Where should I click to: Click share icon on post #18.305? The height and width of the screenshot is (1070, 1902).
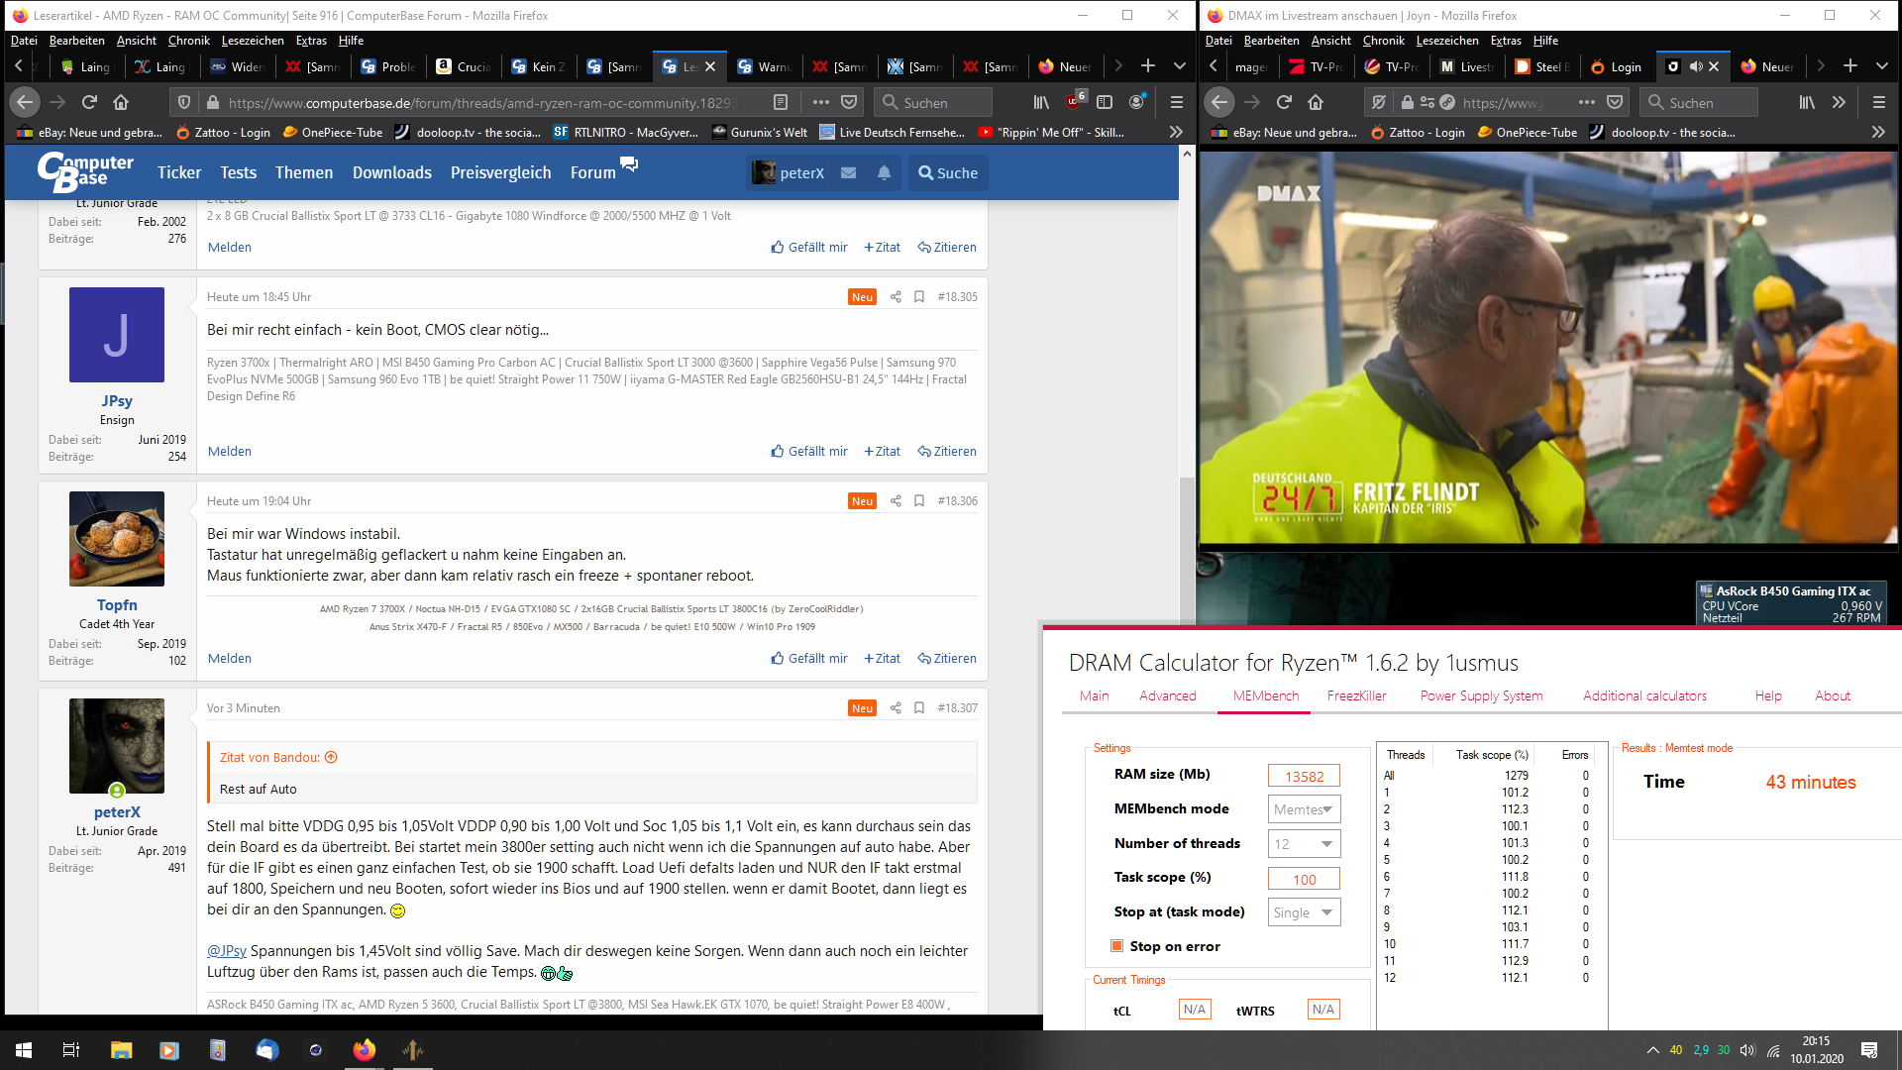pyautogui.click(x=896, y=297)
